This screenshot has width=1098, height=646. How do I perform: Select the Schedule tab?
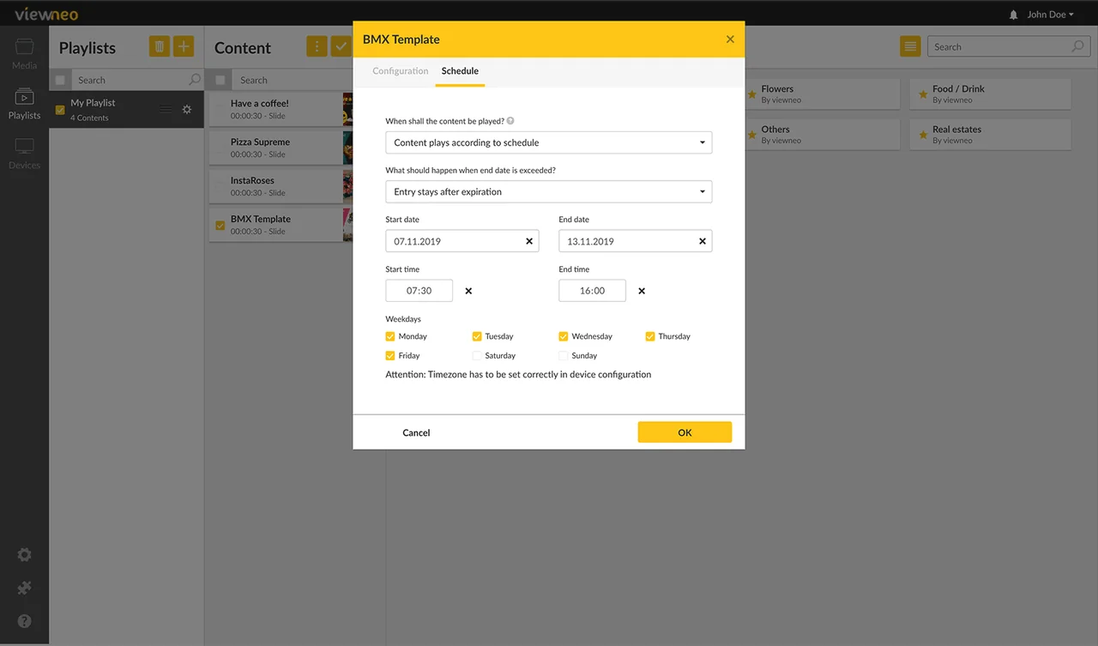pos(460,71)
